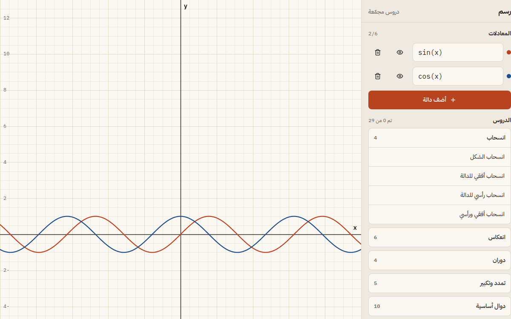Click the 10 tick label on the graph
This screenshot has width=511, height=319.
coord(6,54)
